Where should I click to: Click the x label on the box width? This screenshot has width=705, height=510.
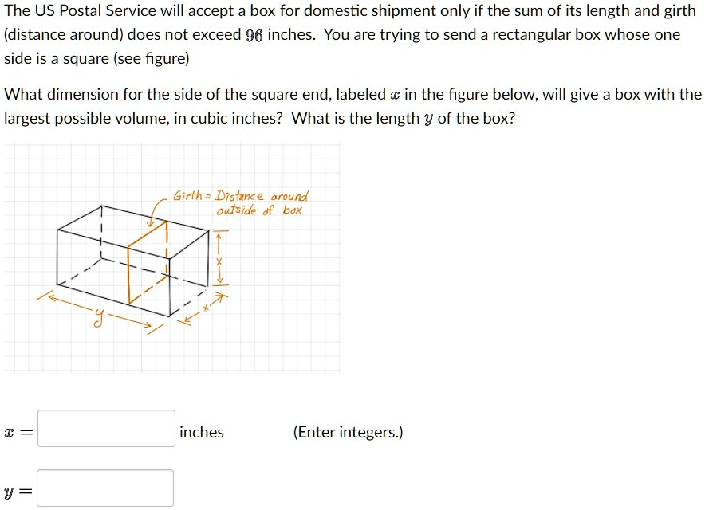pos(206,308)
